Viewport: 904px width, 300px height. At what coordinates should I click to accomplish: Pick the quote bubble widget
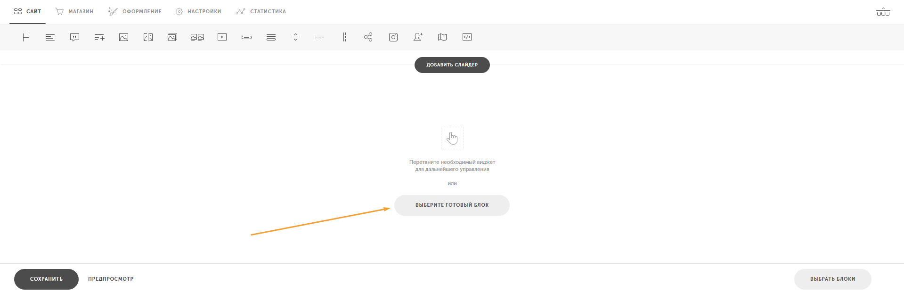[x=74, y=37]
